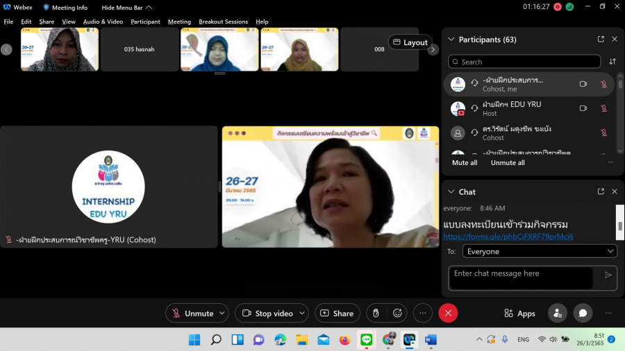The width and height of the screenshot is (625, 351).
Task: Collapse the Chat panel chevron
Action: (451, 191)
